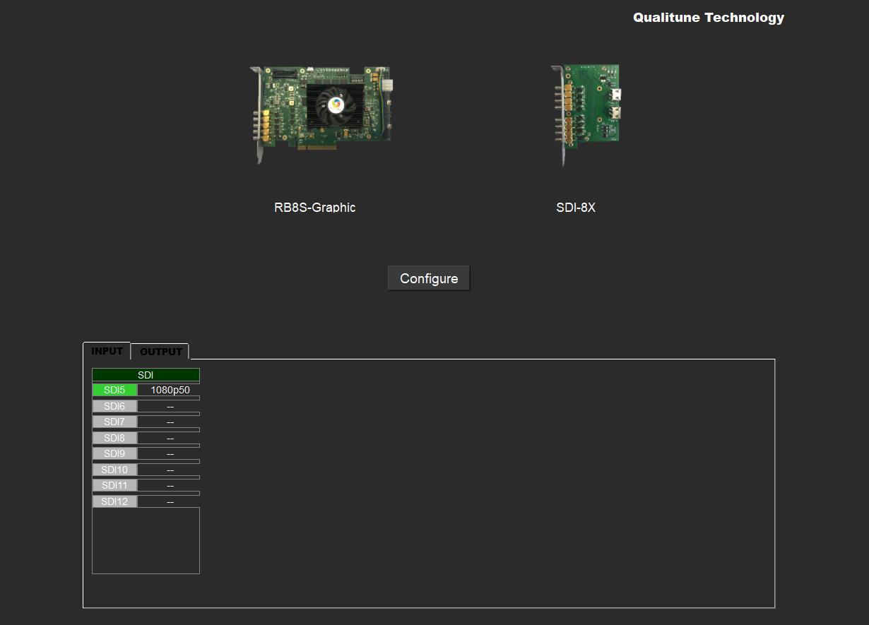Image resolution: width=869 pixels, height=625 pixels.
Task: Click the RB8S-Graphic label
Action: [315, 208]
